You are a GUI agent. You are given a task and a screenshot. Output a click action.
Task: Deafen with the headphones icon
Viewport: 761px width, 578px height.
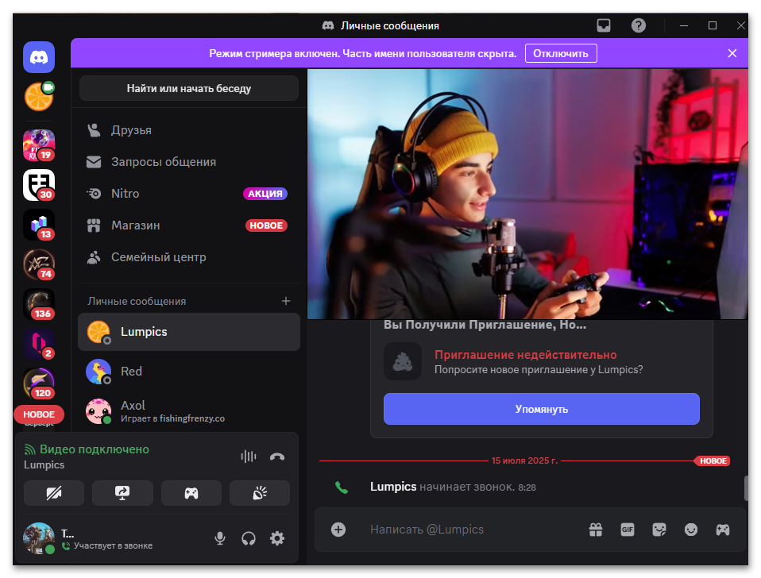pos(249,538)
